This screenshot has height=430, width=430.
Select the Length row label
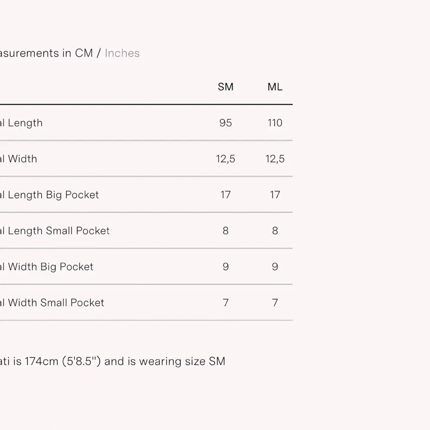tap(21, 123)
